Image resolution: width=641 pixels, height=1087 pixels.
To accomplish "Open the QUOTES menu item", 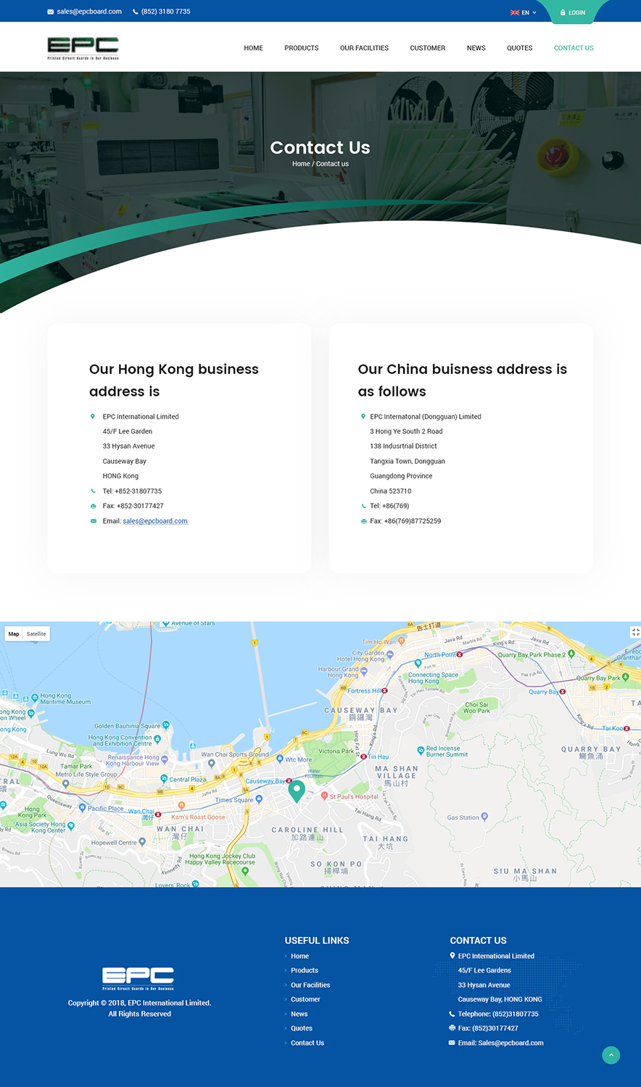I will pos(520,48).
